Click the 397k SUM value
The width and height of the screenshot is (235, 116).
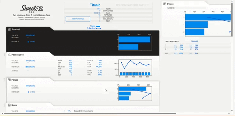pos(100,75)
